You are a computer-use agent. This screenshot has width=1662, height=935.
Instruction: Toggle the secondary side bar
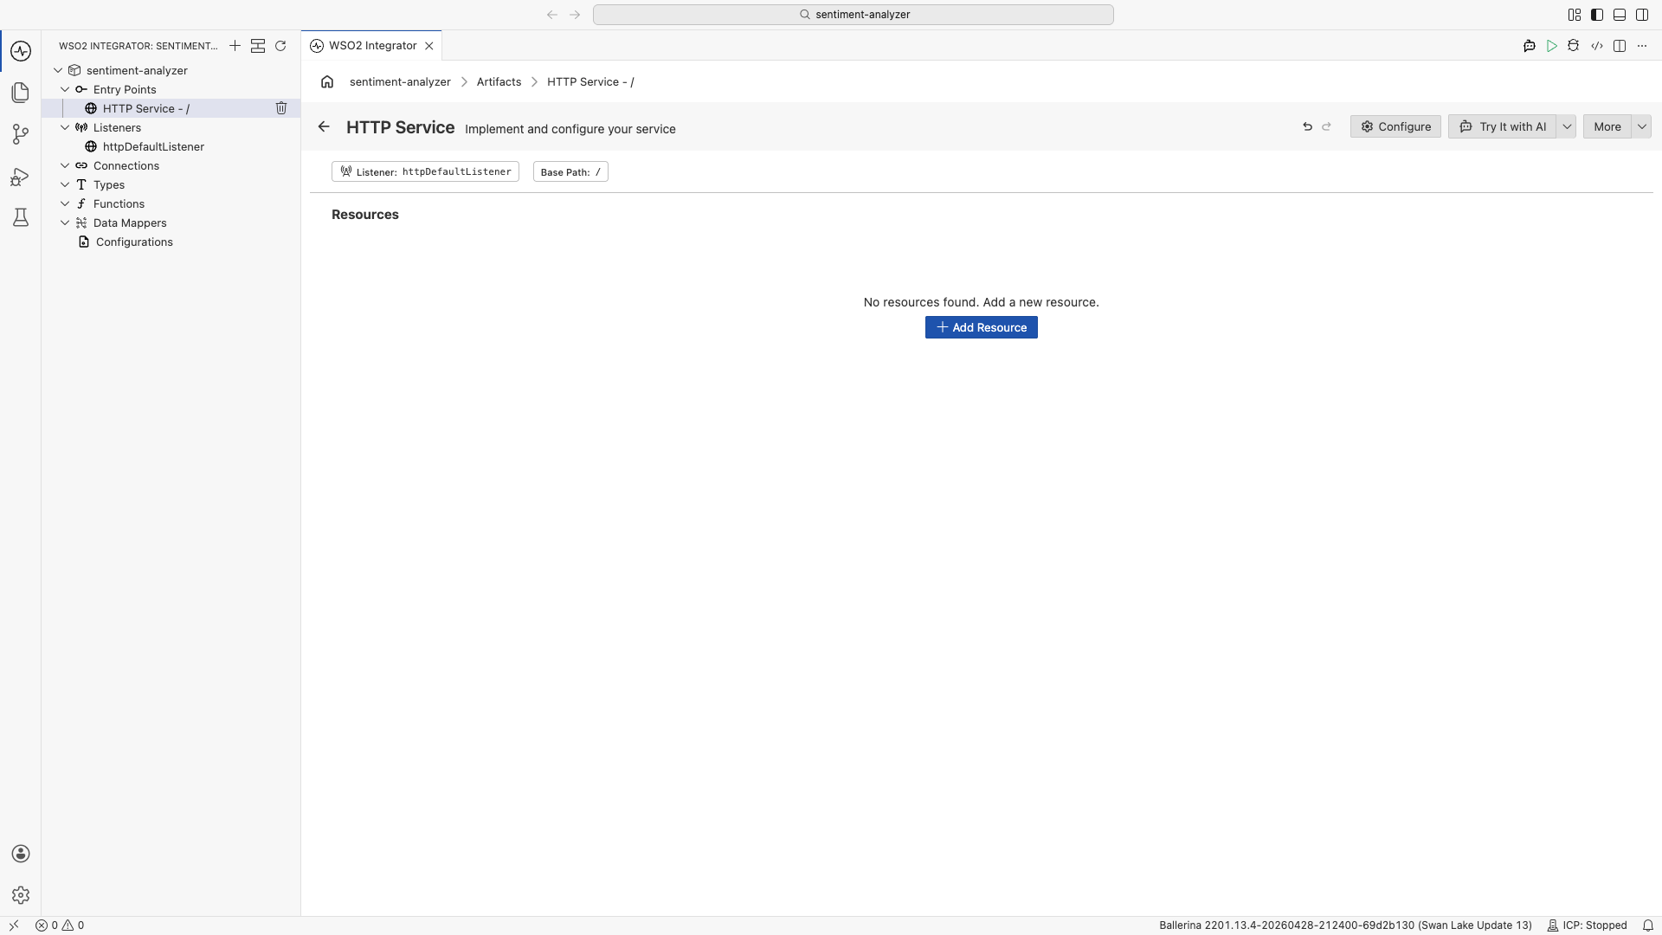(1642, 15)
